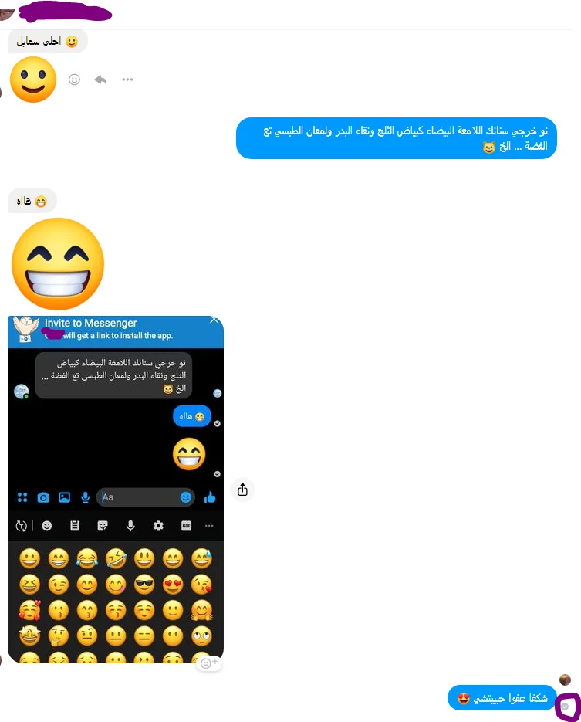
Task: Click the GIF button in keyboard toolbar
Action: (186, 526)
